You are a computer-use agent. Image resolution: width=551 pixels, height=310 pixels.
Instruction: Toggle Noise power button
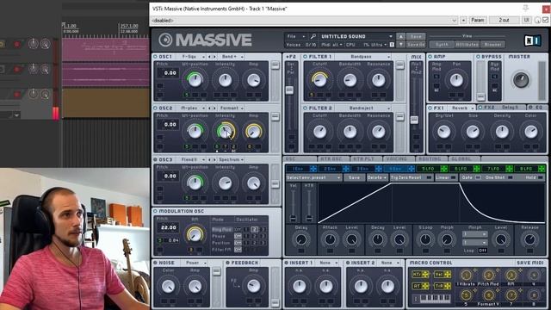click(x=155, y=263)
